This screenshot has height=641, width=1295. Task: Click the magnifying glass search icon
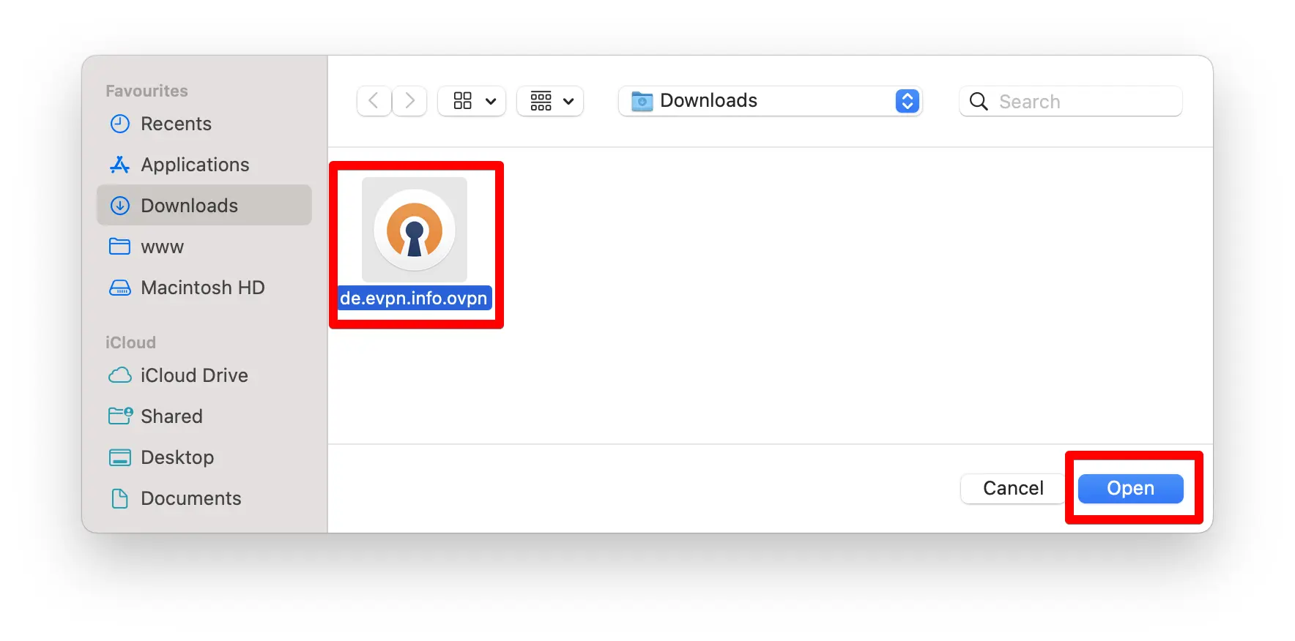(x=979, y=101)
